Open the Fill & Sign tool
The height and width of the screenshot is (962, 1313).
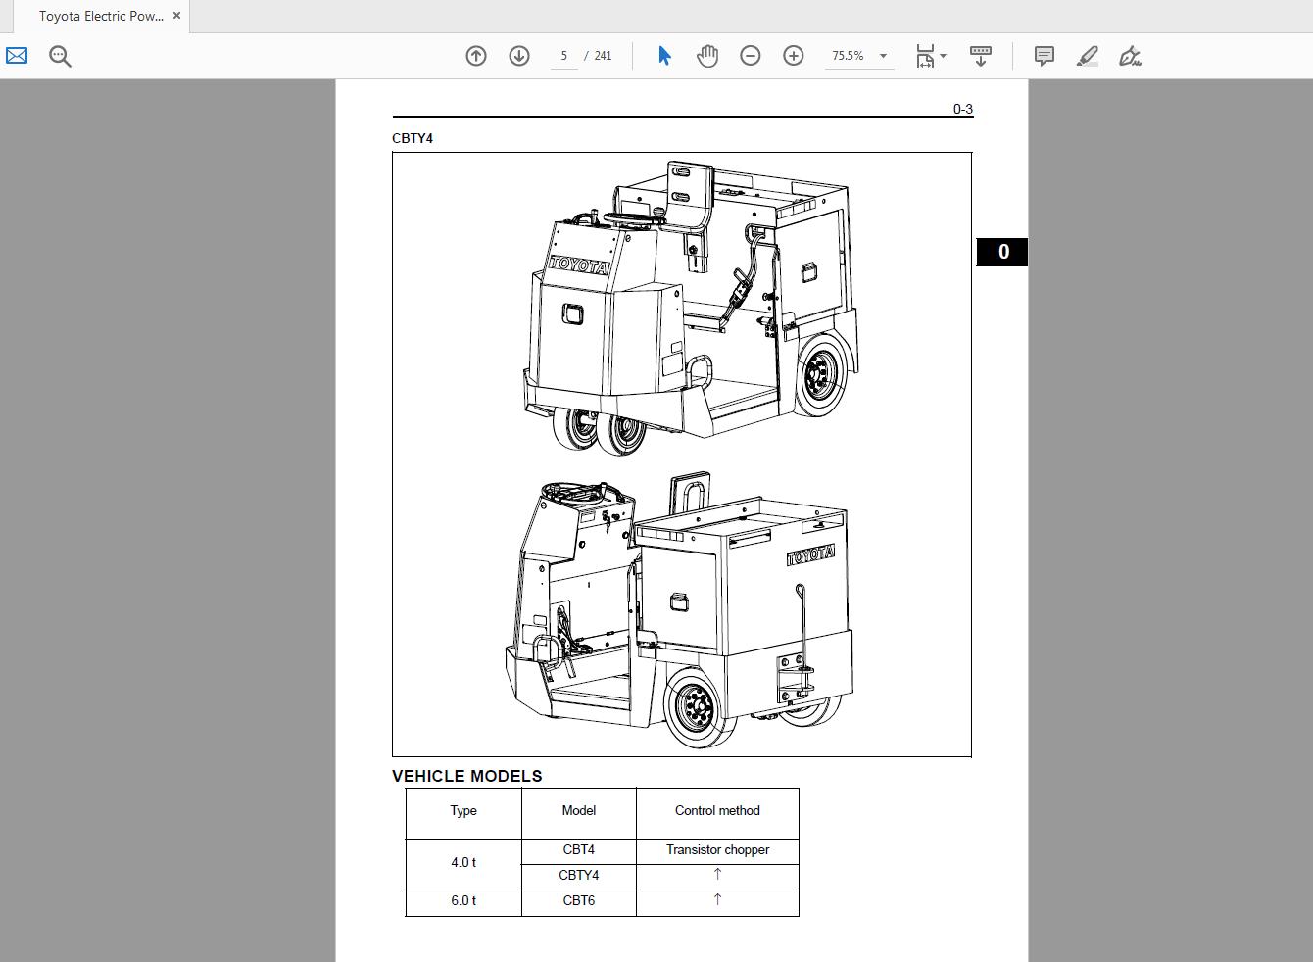tap(1130, 56)
